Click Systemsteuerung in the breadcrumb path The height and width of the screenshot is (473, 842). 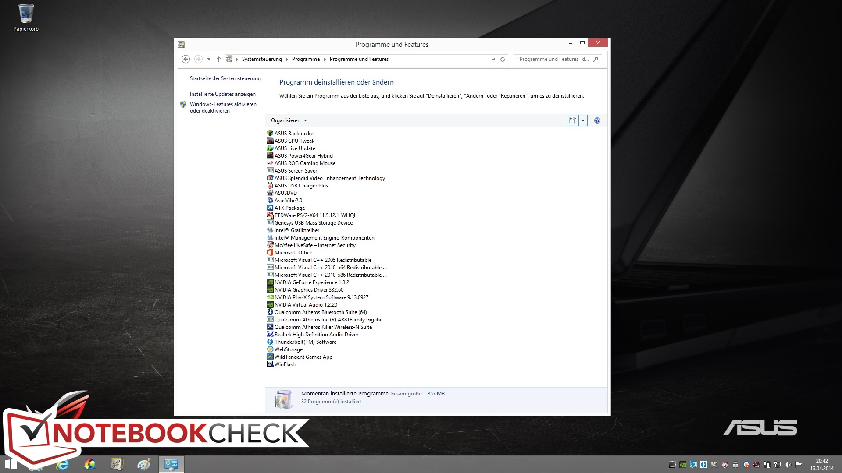click(x=261, y=59)
